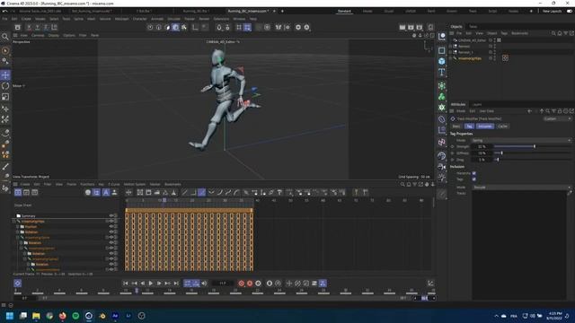Play the animation forward
This screenshot has height=323, width=575.
pos(151,284)
